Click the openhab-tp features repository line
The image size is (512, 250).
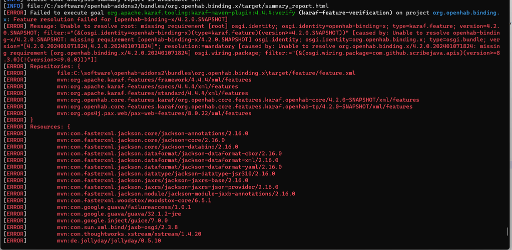[235, 106]
